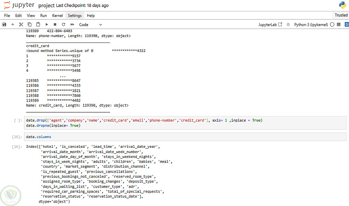Click the kernel status circle indicator
The height and width of the screenshot is (206, 349).
click(x=332, y=25)
